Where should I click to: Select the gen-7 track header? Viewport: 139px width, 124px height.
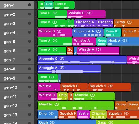pos(17,60)
